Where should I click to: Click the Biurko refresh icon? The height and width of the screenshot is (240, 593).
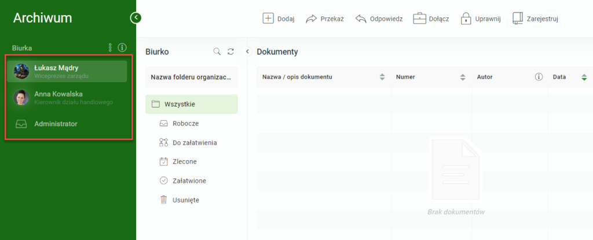click(230, 51)
